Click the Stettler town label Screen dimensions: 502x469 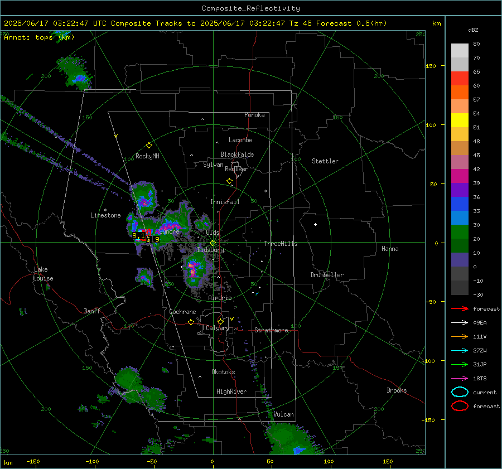(x=325, y=161)
